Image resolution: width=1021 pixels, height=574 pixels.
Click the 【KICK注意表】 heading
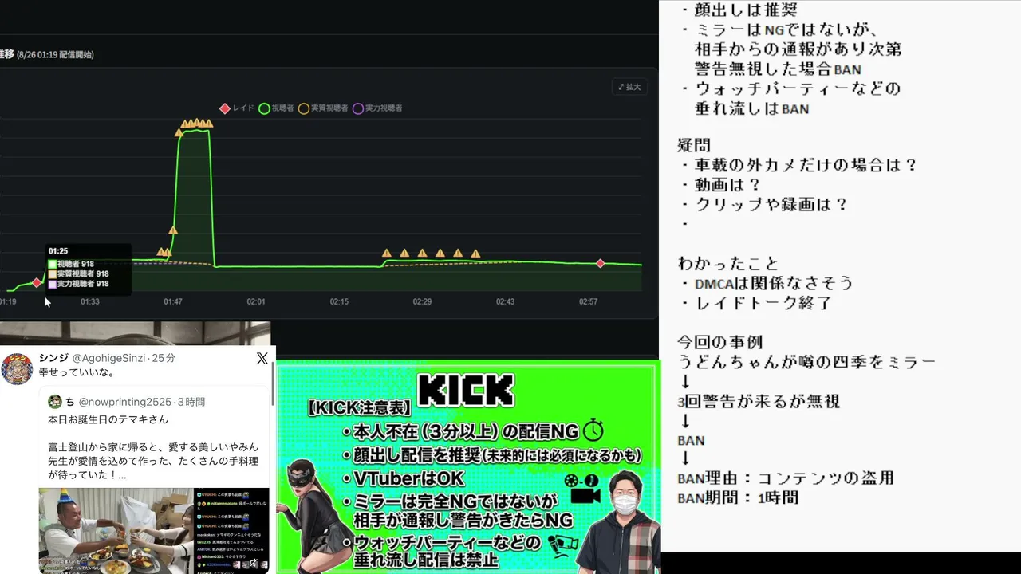[359, 407]
